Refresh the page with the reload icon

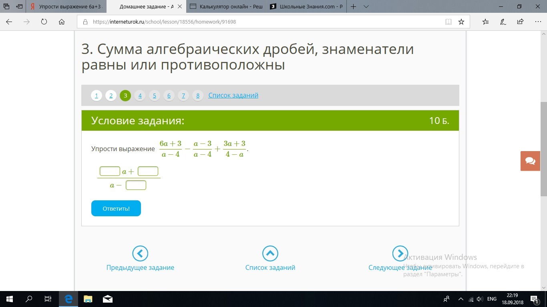pos(44,22)
